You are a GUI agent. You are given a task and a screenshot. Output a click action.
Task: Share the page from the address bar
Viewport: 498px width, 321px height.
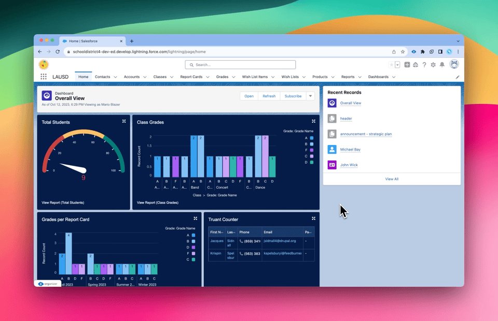(x=394, y=52)
